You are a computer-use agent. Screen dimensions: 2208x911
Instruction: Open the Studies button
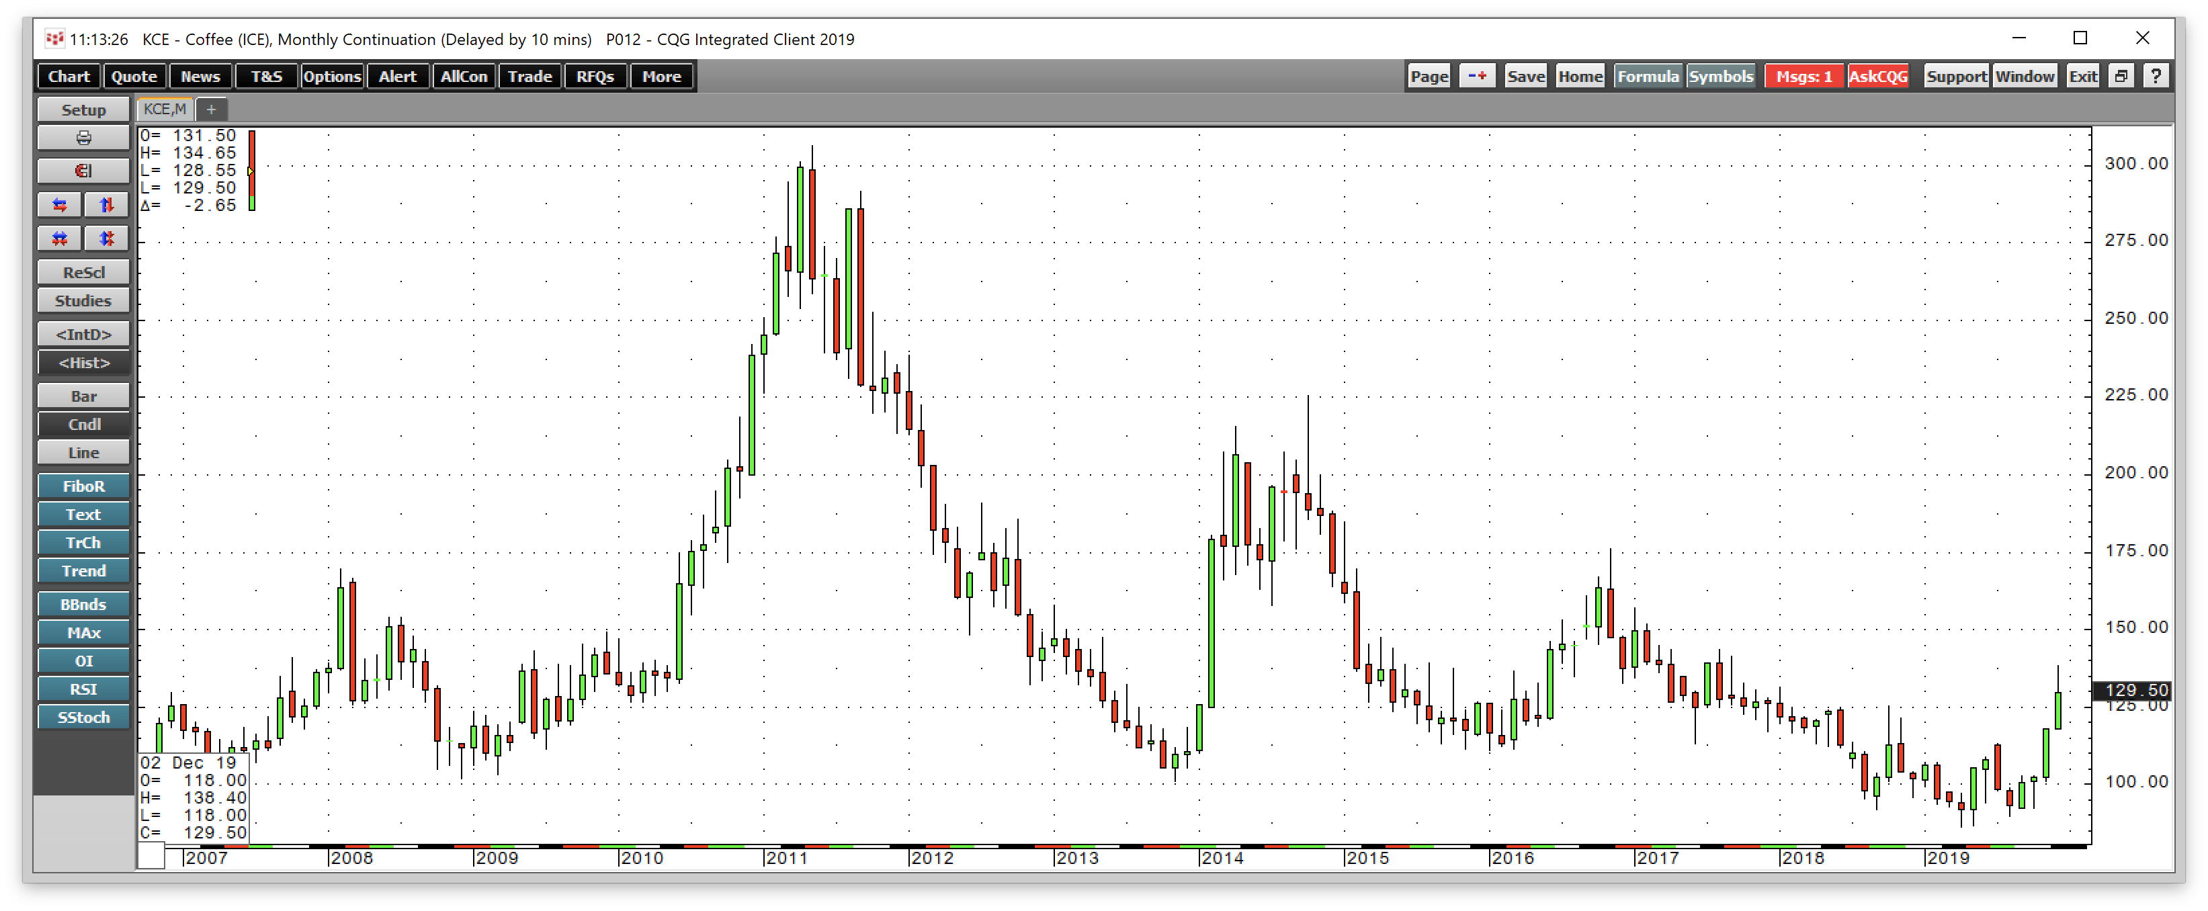[83, 301]
